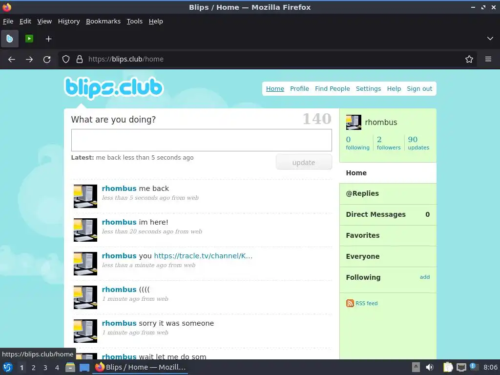The width and height of the screenshot is (500, 375).
Task: Select Home in the sidebar
Action: pos(388,173)
